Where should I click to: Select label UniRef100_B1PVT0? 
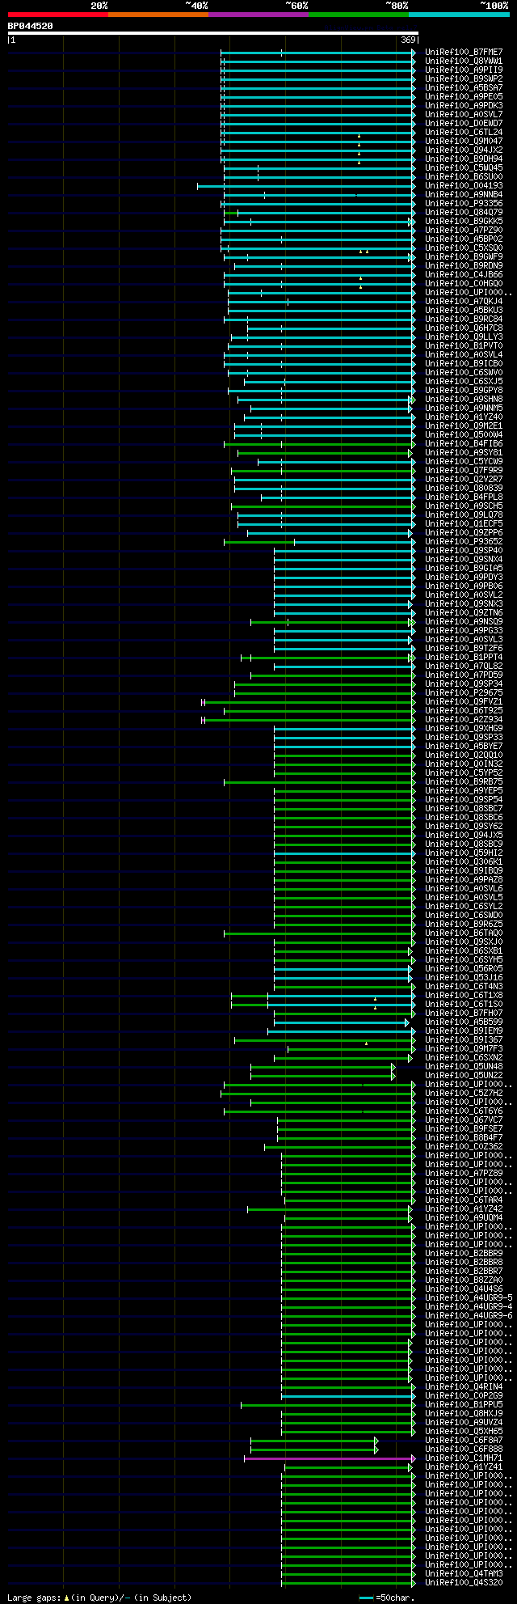pos(464,345)
